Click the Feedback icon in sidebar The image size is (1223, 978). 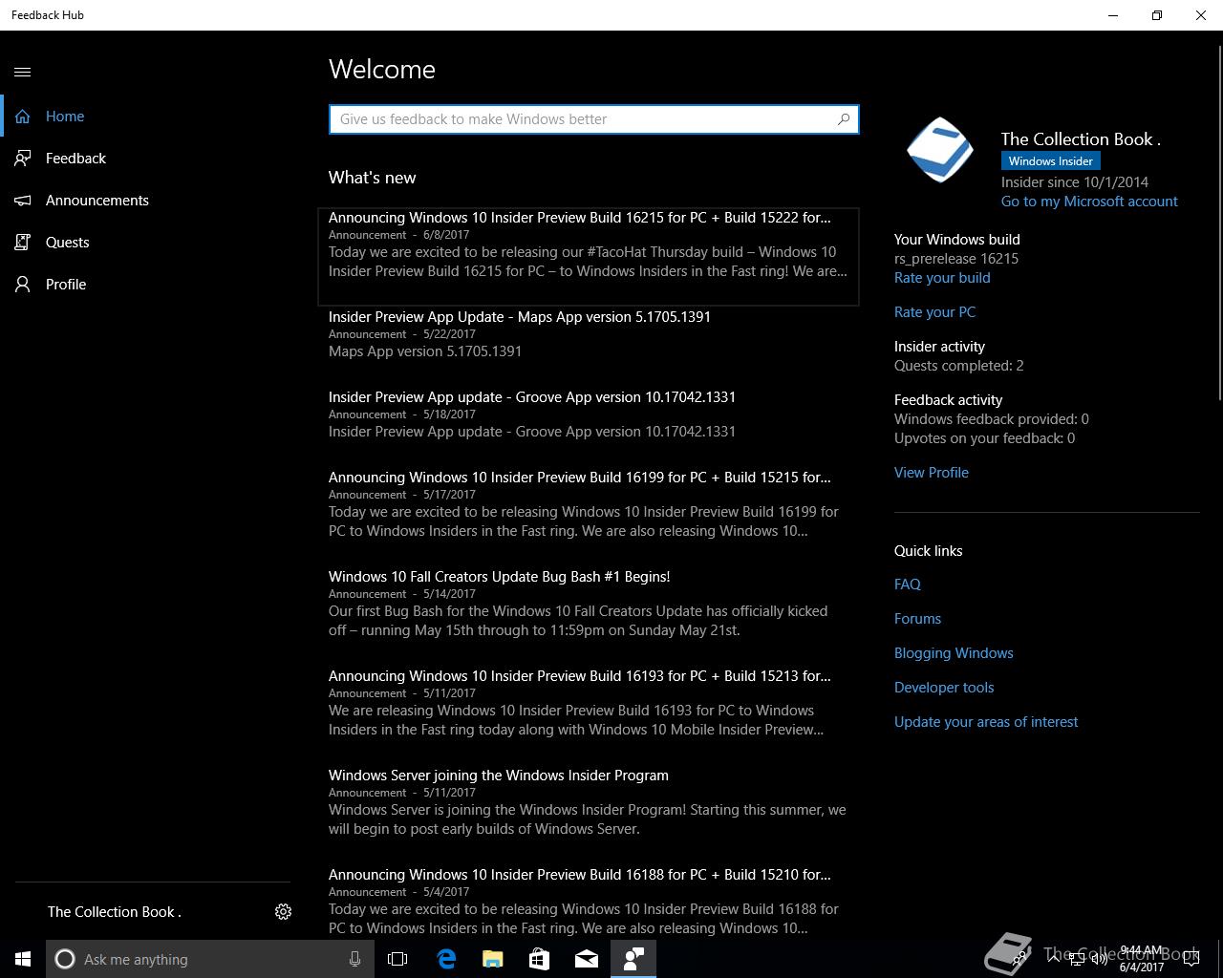tap(23, 159)
